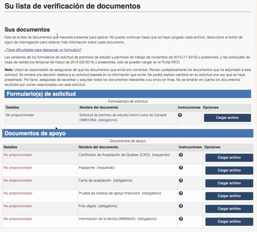The image size is (257, 232).
Task: Open help icon for IMM1294 study permit form
Action: point(180,115)
